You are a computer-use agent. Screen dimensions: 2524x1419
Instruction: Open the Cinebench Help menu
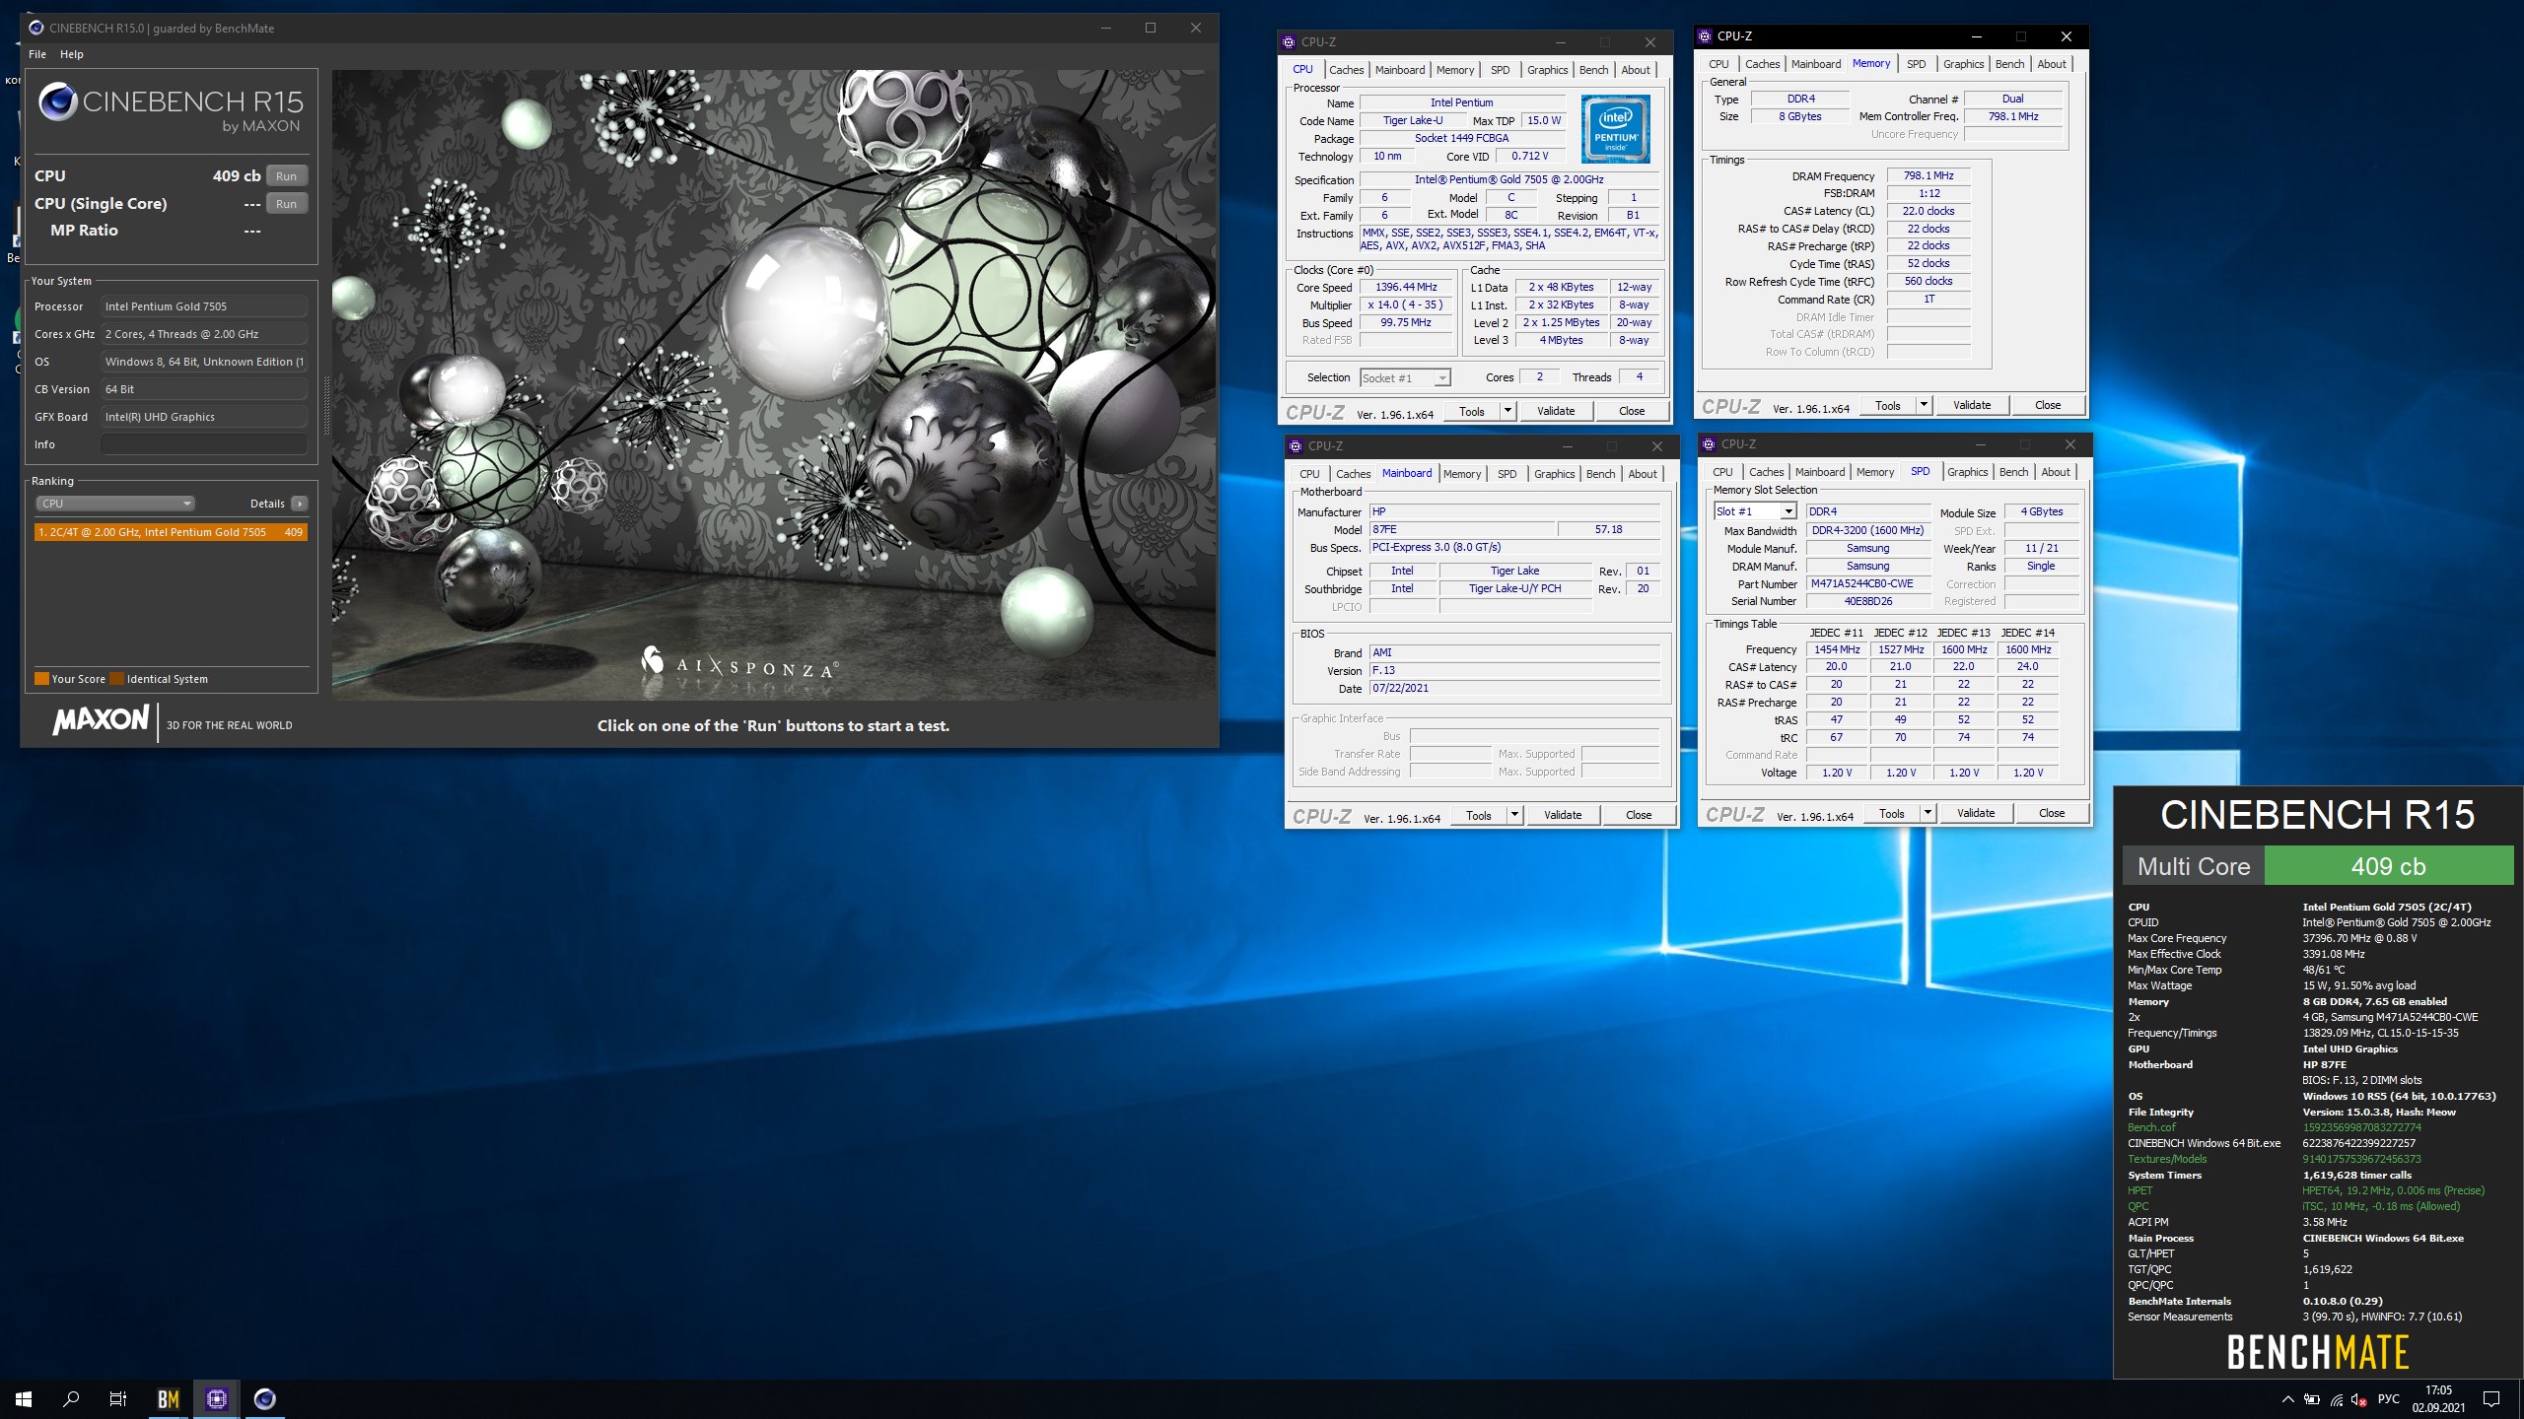(72, 54)
